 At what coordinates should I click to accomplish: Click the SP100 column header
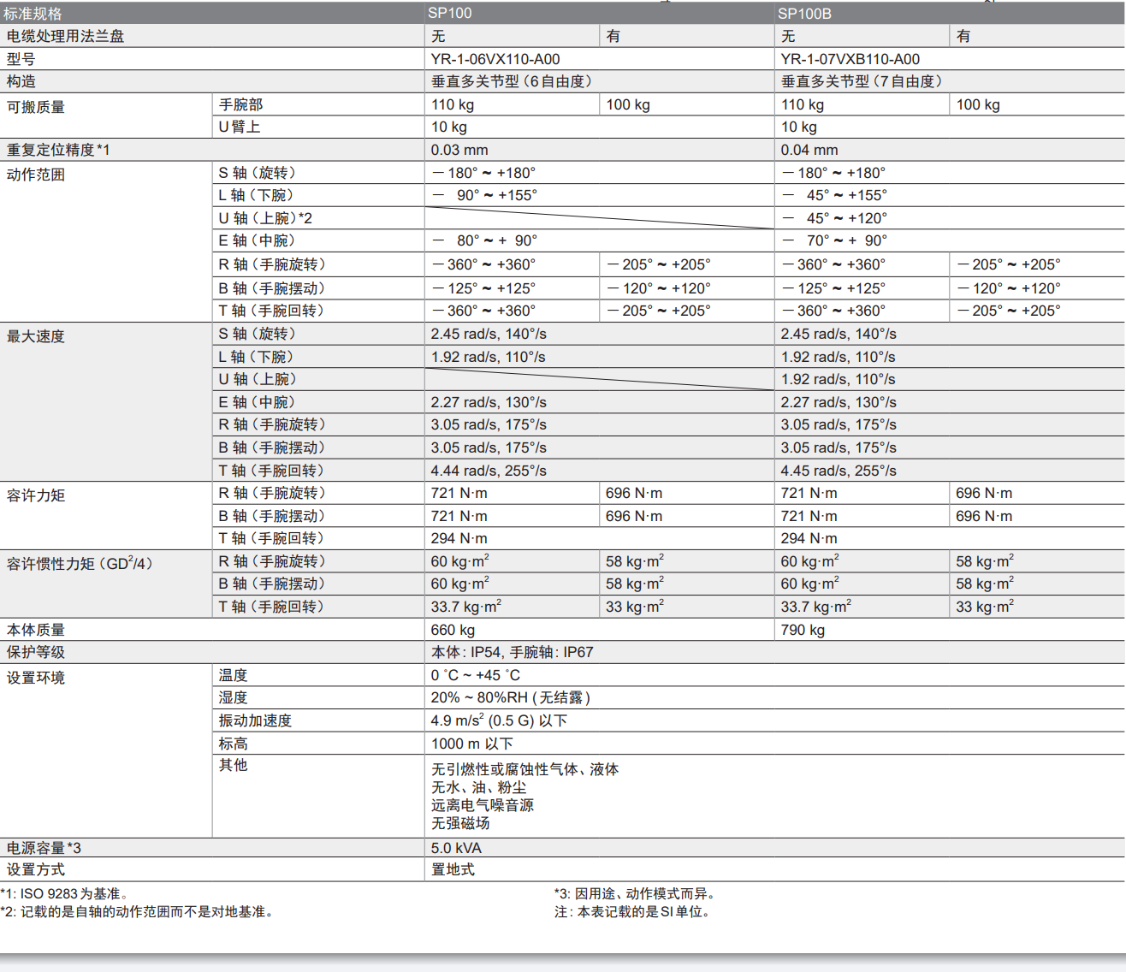coord(450,13)
